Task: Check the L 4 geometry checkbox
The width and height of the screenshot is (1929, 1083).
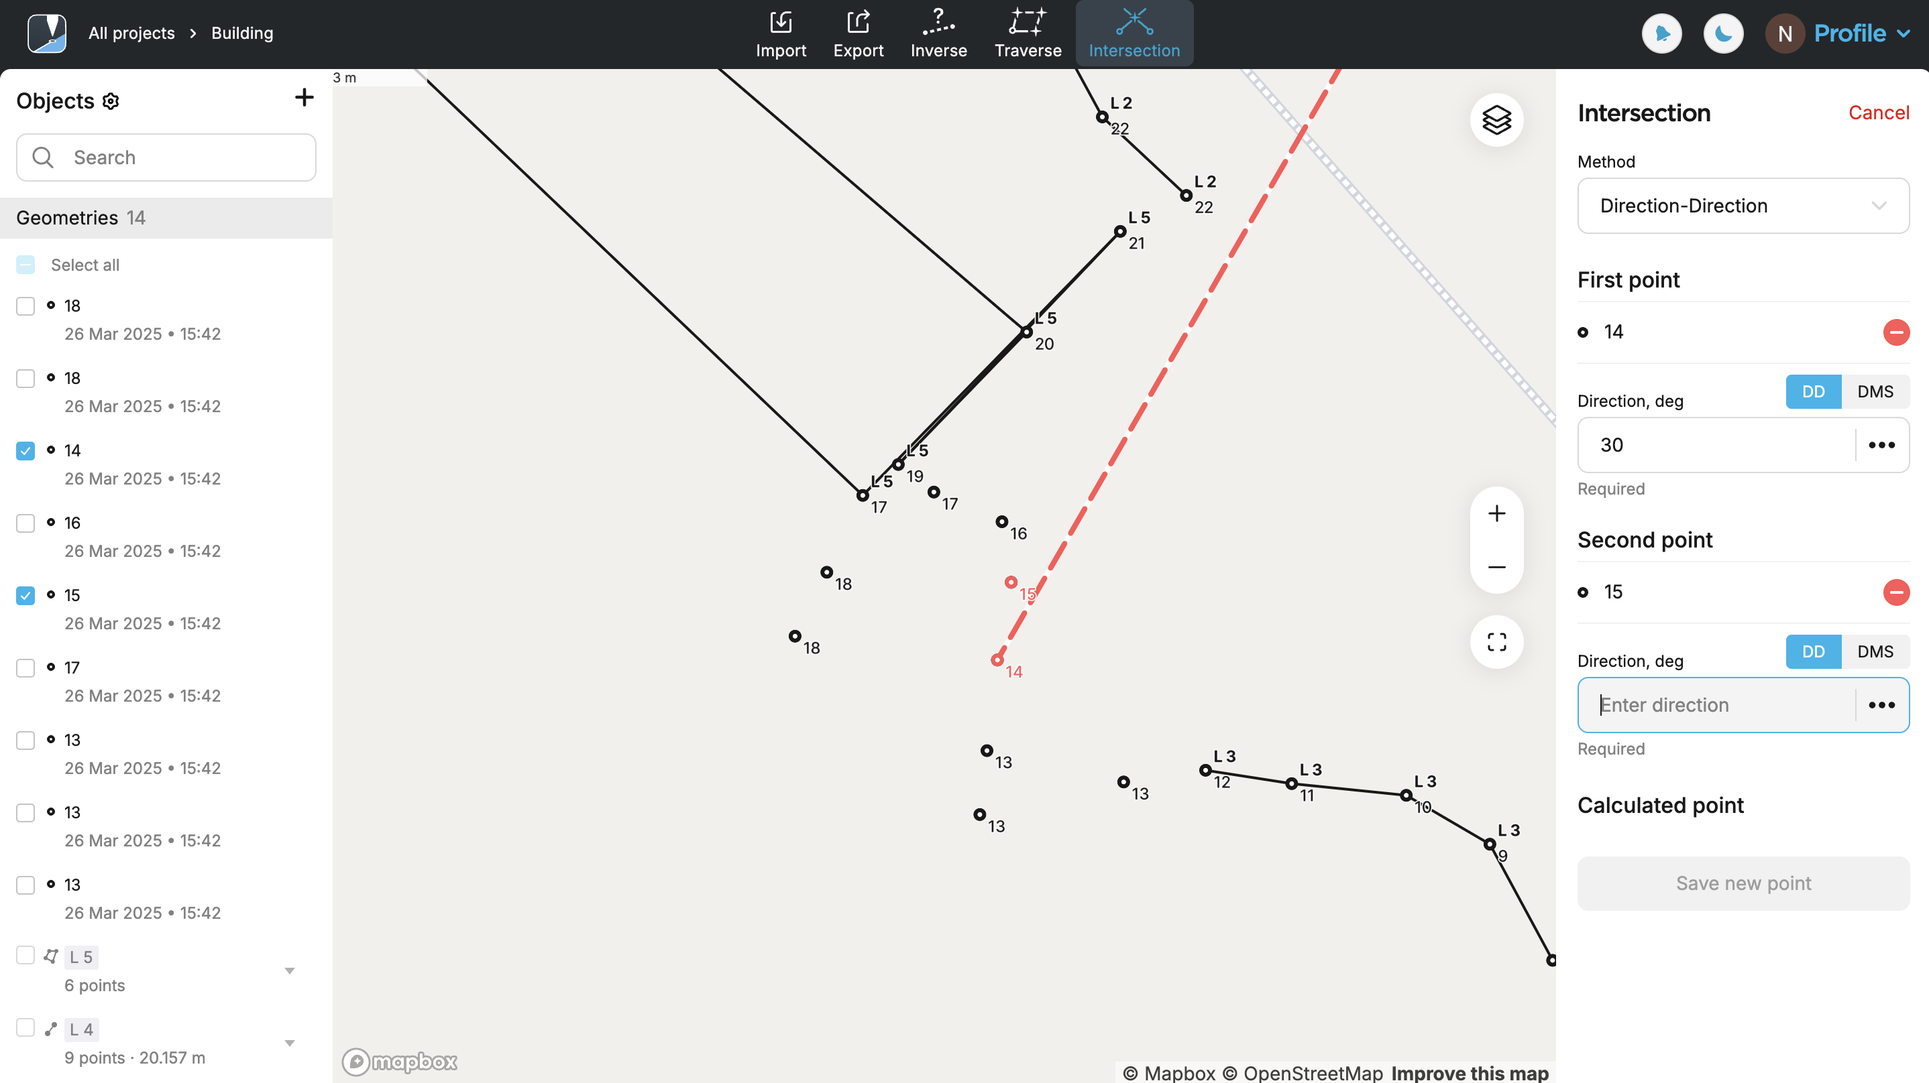Action: 25,1027
